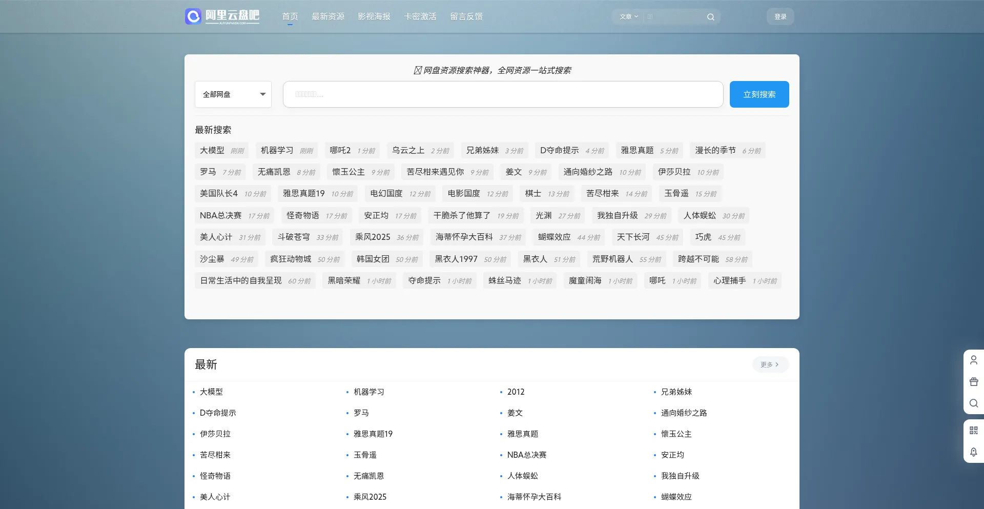This screenshot has height=509, width=984.
Task: Open 怪奇物语 in the 最新 list
Action: [215, 476]
